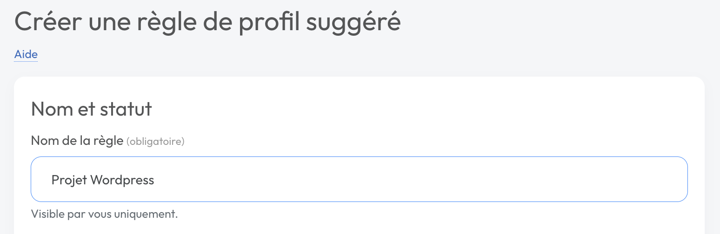Click the Créer une règle de profil suggéré title
Screen dimensions: 720x234
(x=207, y=22)
